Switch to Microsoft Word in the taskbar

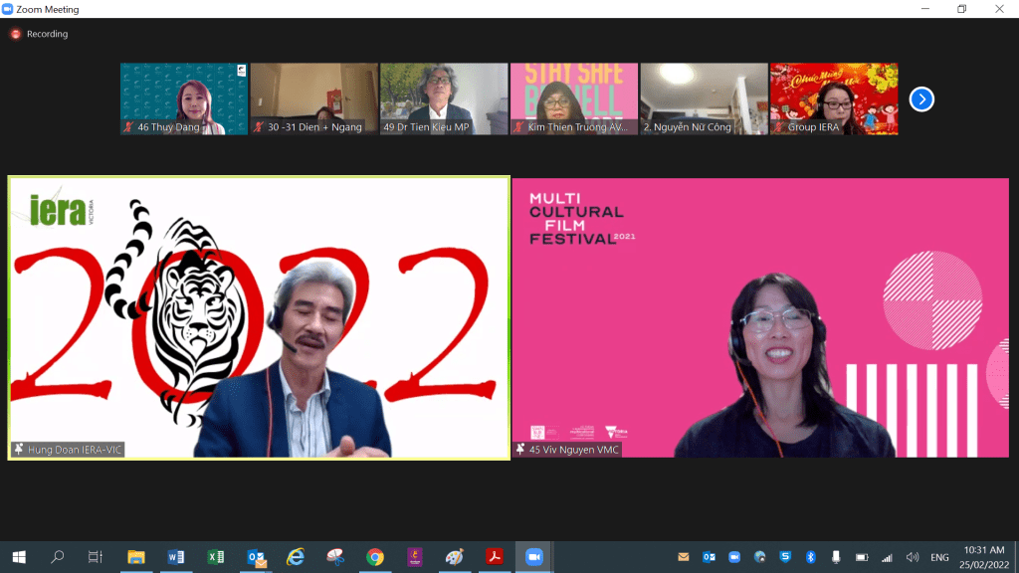176,557
